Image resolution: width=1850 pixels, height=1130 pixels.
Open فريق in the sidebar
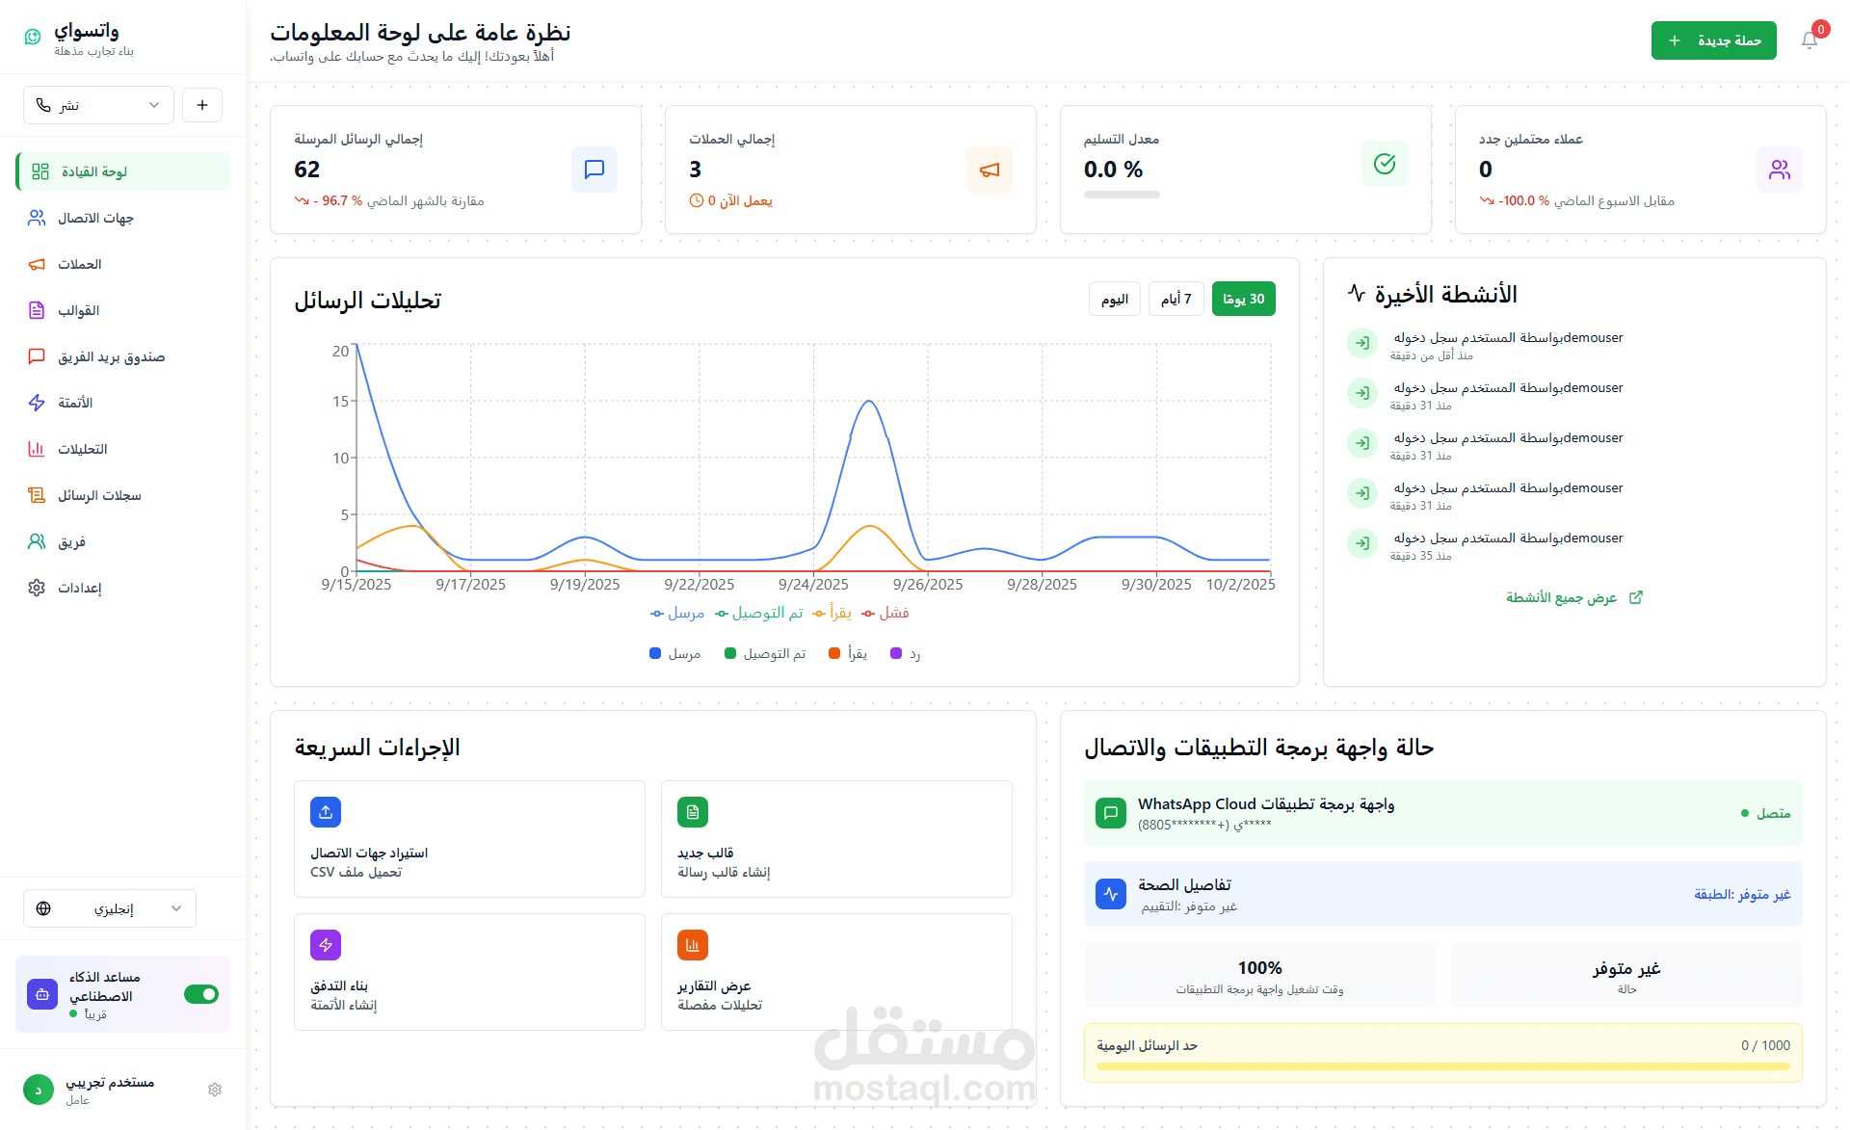tap(123, 541)
